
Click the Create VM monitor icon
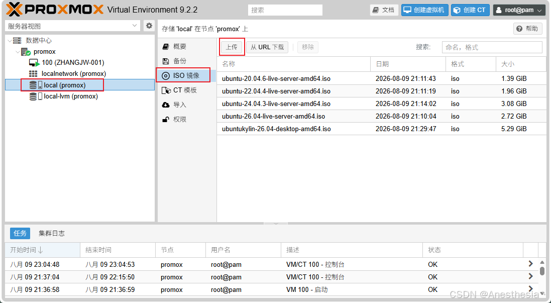pos(407,10)
